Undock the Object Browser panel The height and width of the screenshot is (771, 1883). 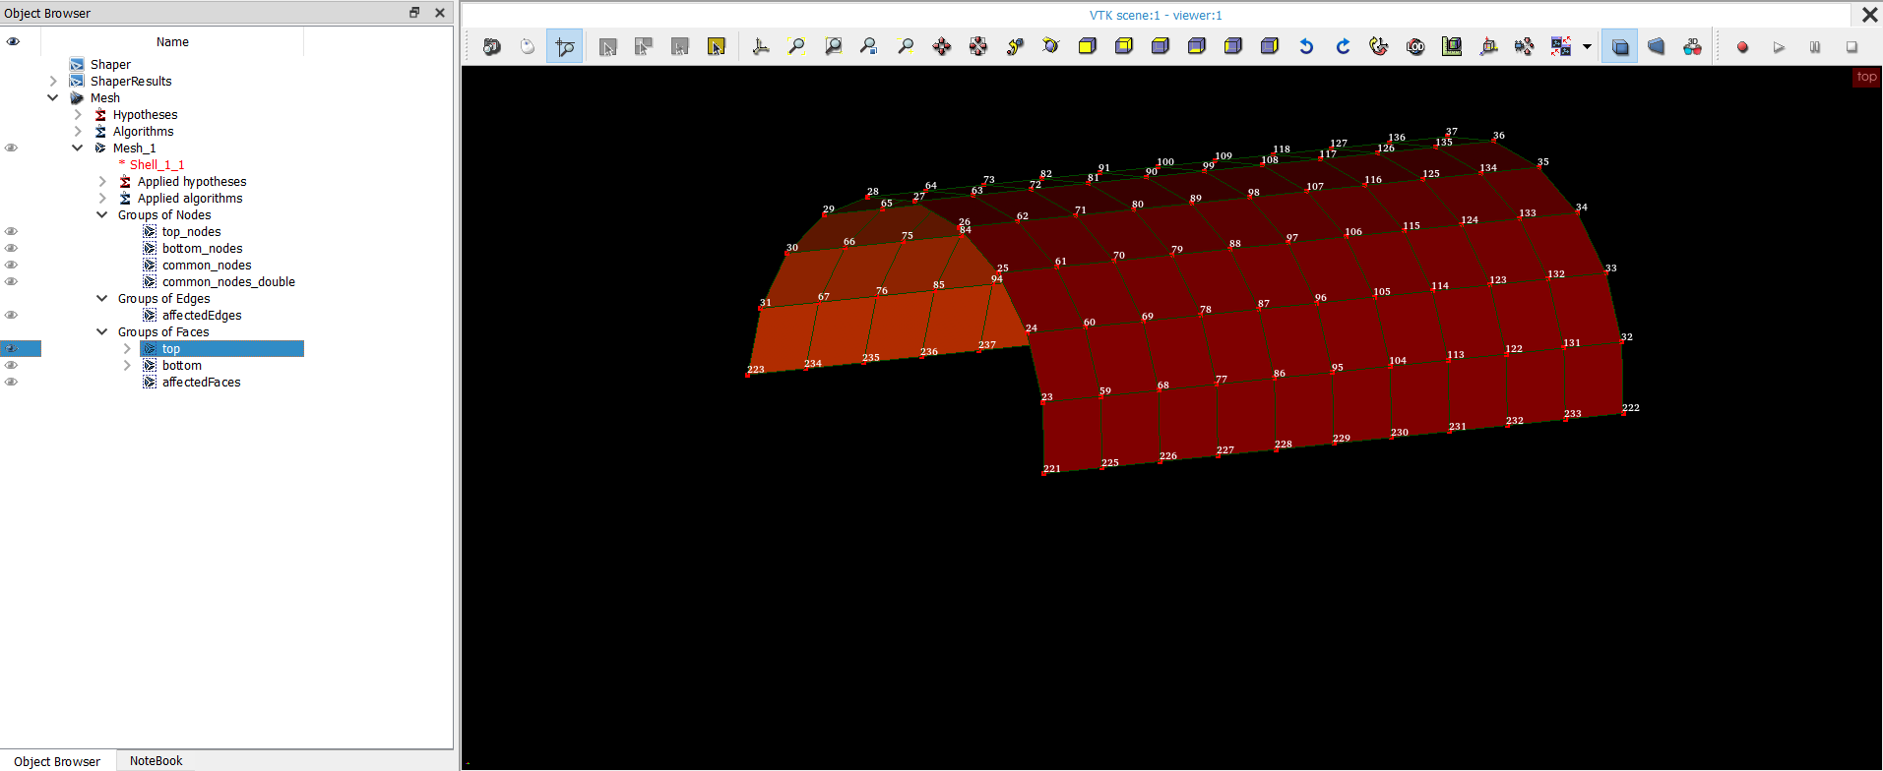[x=414, y=13]
